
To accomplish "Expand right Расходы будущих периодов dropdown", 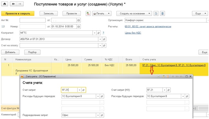I will tap(183, 96).
